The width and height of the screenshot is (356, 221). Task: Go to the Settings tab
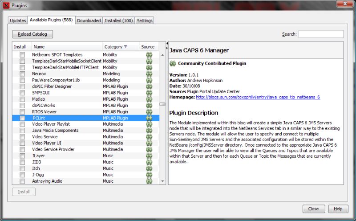point(144,20)
